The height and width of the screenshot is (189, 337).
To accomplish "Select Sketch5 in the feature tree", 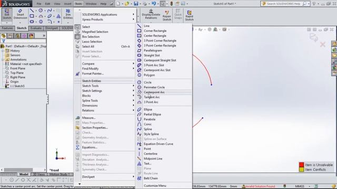I will [x=17, y=86].
